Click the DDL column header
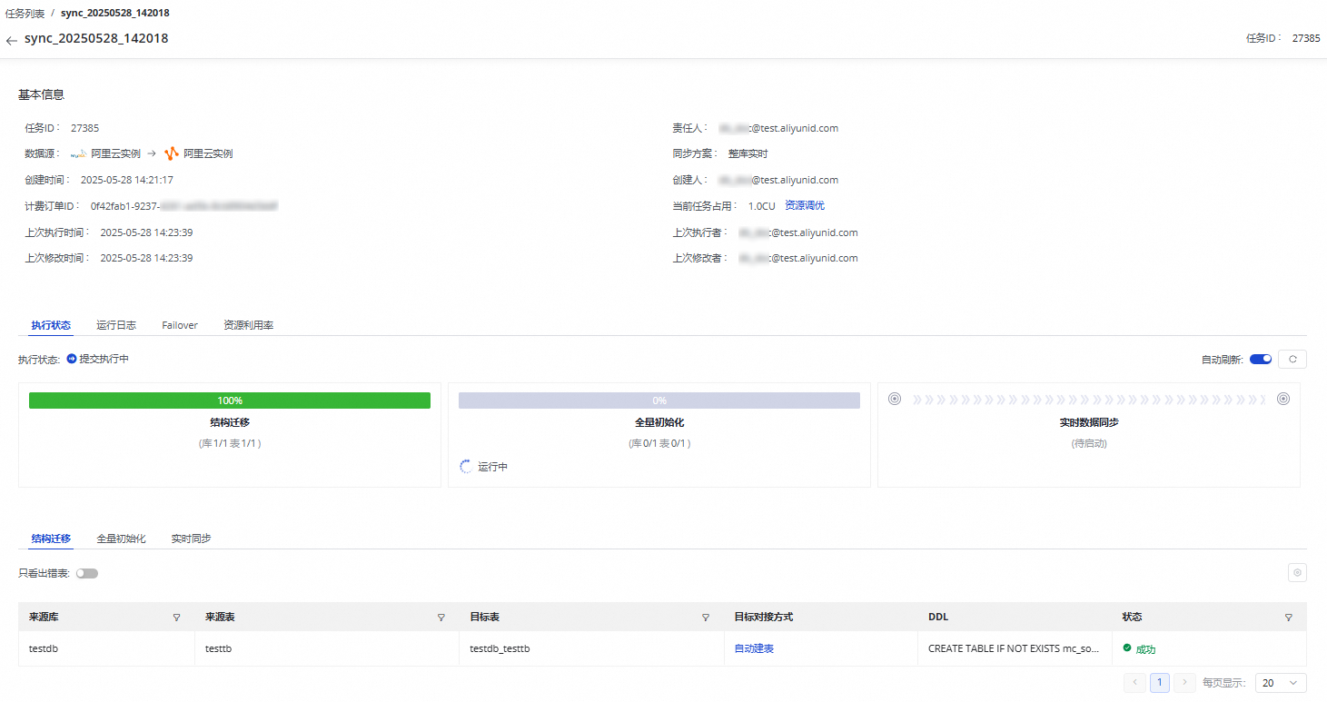This screenshot has width=1327, height=702. click(x=938, y=617)
